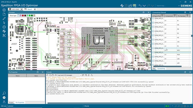This screenshot has height=108, width=193.
Task: Close the Board1 tab
Action: [35, 9]
